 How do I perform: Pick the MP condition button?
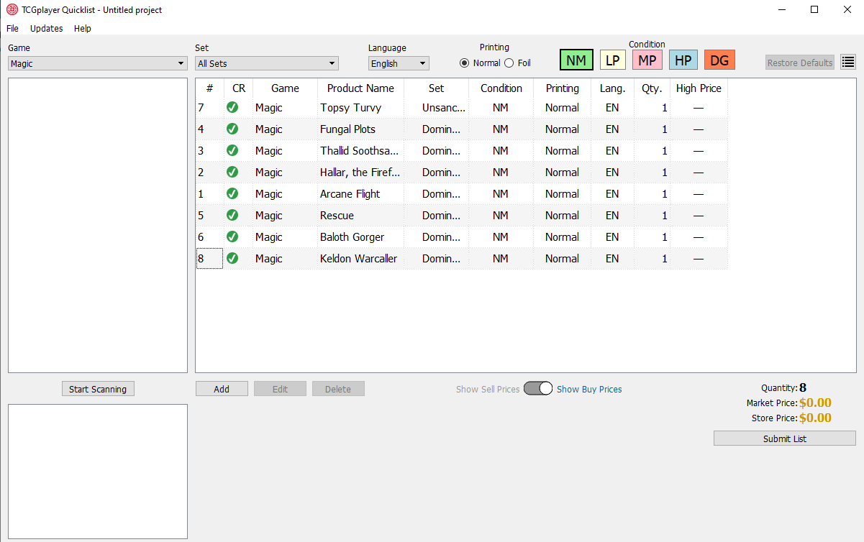pos(647,60)
